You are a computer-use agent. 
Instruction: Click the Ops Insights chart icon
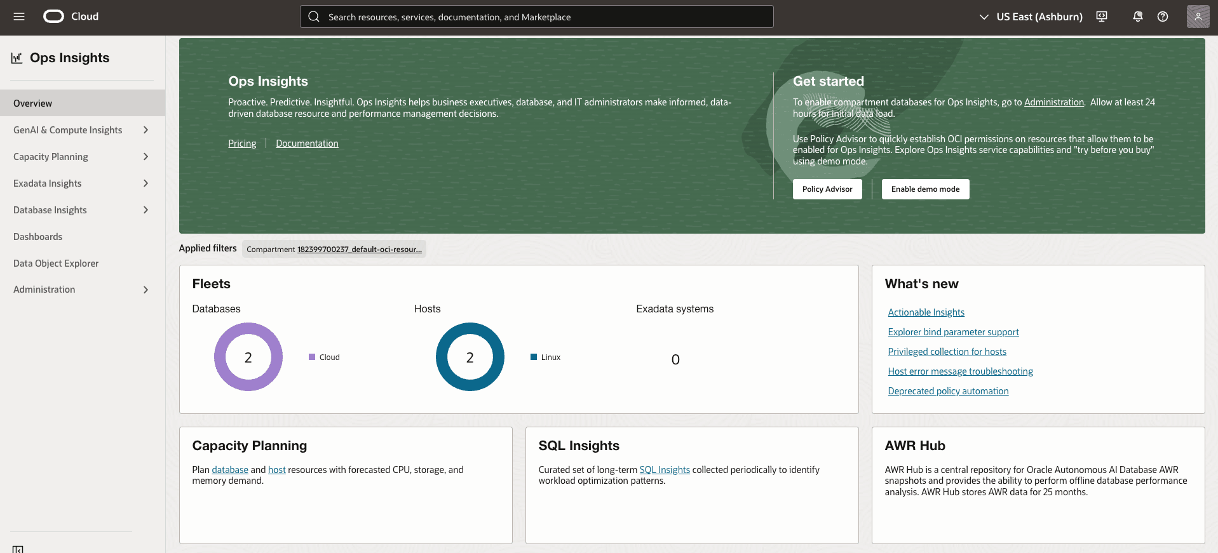tap(17, 58)
